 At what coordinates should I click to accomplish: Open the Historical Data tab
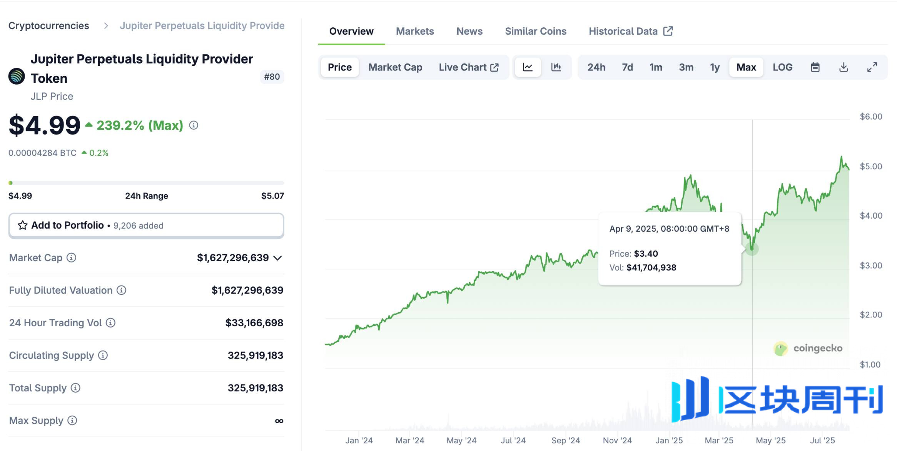pyautogui.click(x=630, y=31)
